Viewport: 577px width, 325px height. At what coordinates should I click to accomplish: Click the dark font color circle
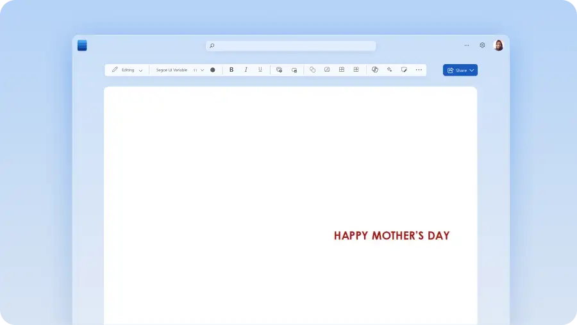point(213,70)
